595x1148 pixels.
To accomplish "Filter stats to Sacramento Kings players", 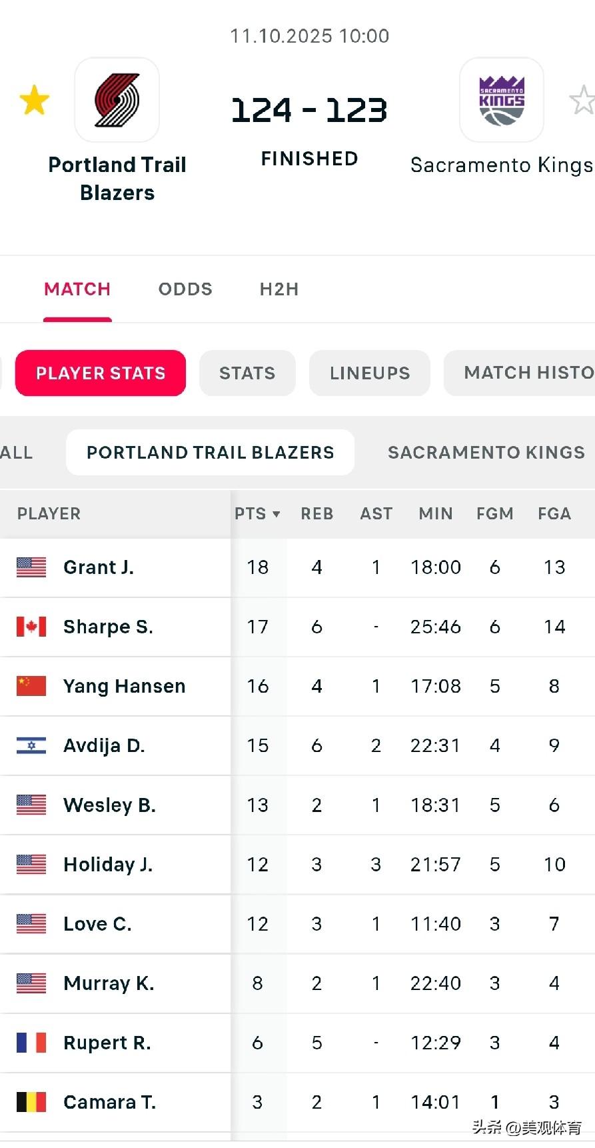I will [x=486, y=453].
